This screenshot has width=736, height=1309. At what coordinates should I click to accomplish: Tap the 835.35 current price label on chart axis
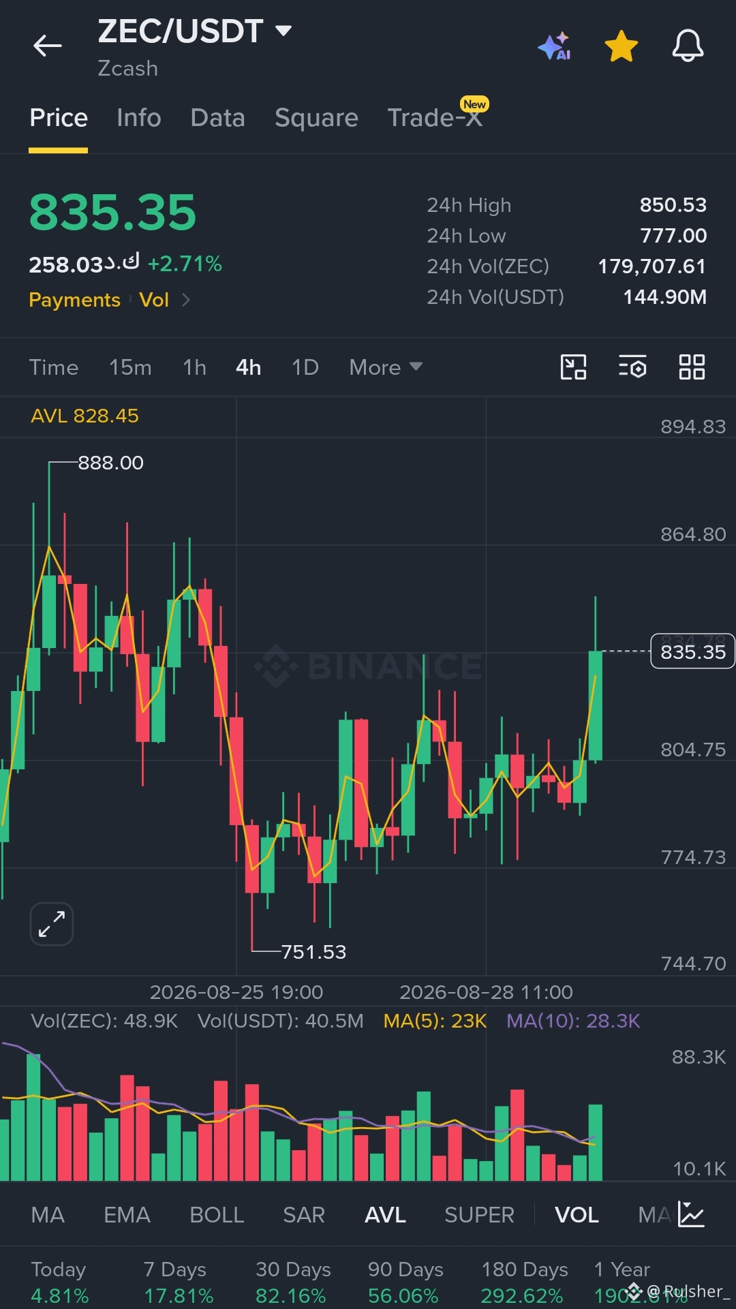[x=692, y=651]
